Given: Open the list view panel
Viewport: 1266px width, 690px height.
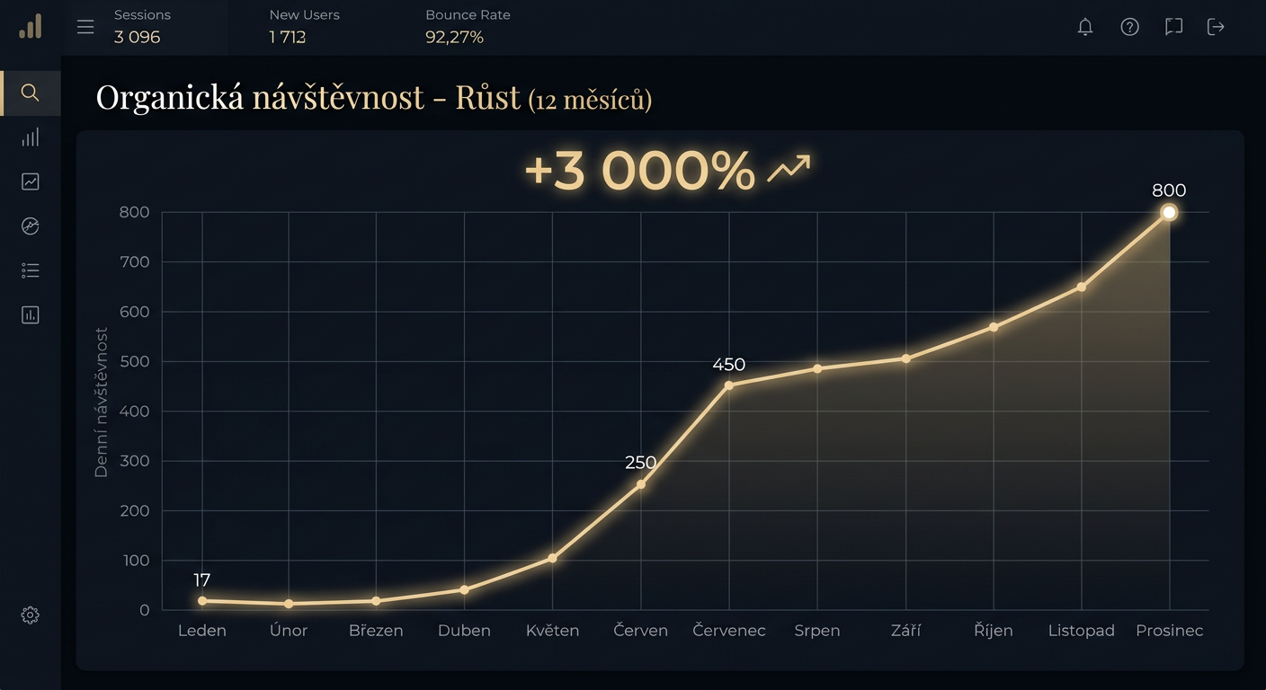Looking at the screenshot, I should 30,270.
